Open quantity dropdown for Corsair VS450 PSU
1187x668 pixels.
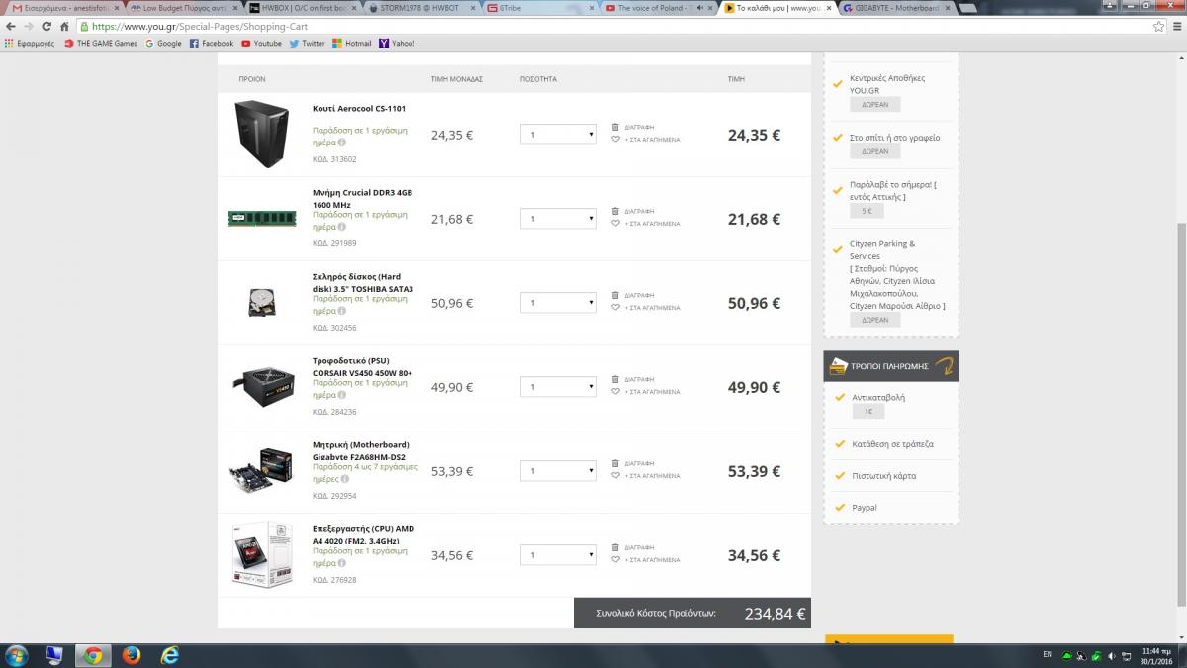(x=559, y=387)
